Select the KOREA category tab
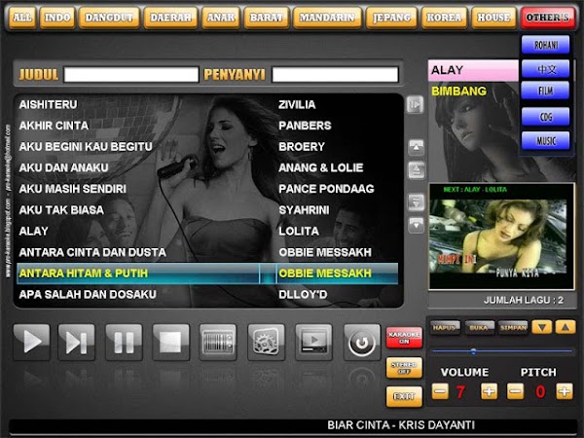Image resolution: width=584 pixels, height=438 pixels. 444,18
